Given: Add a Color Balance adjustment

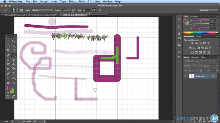Looking at the screenshot, I should (194, 48).
